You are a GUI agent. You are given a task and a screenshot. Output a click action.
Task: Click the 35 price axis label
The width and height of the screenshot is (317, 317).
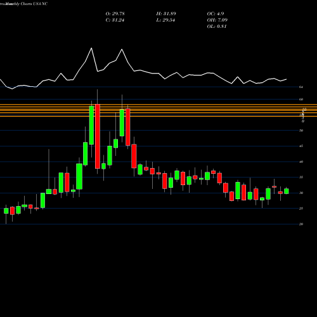301,177
